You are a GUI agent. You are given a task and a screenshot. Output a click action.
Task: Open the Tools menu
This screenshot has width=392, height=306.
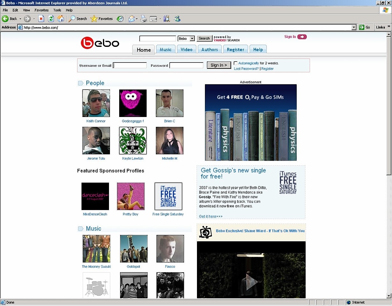pyautogui.click(x=57, y=10)
